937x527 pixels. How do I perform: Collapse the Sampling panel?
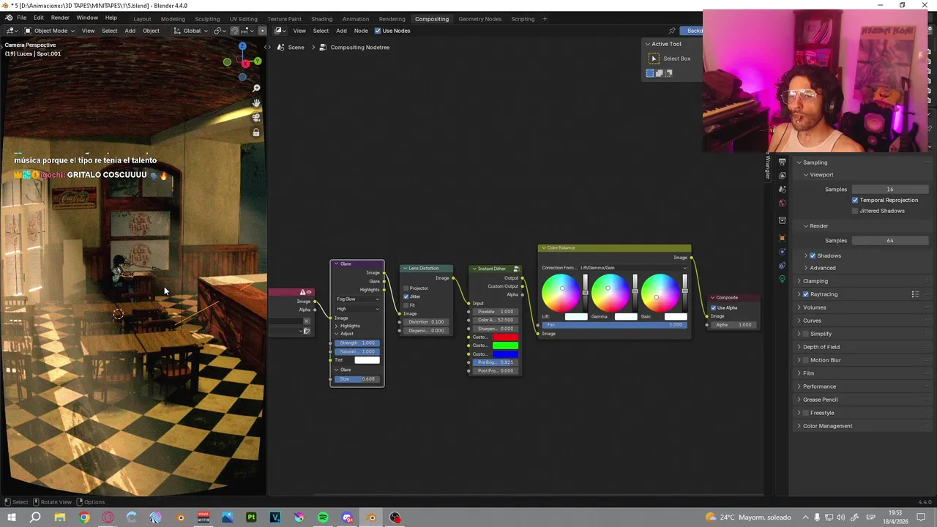coord(815,162)
